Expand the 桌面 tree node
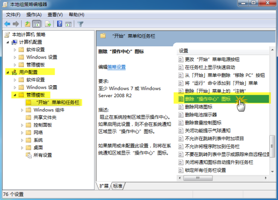 22,148
